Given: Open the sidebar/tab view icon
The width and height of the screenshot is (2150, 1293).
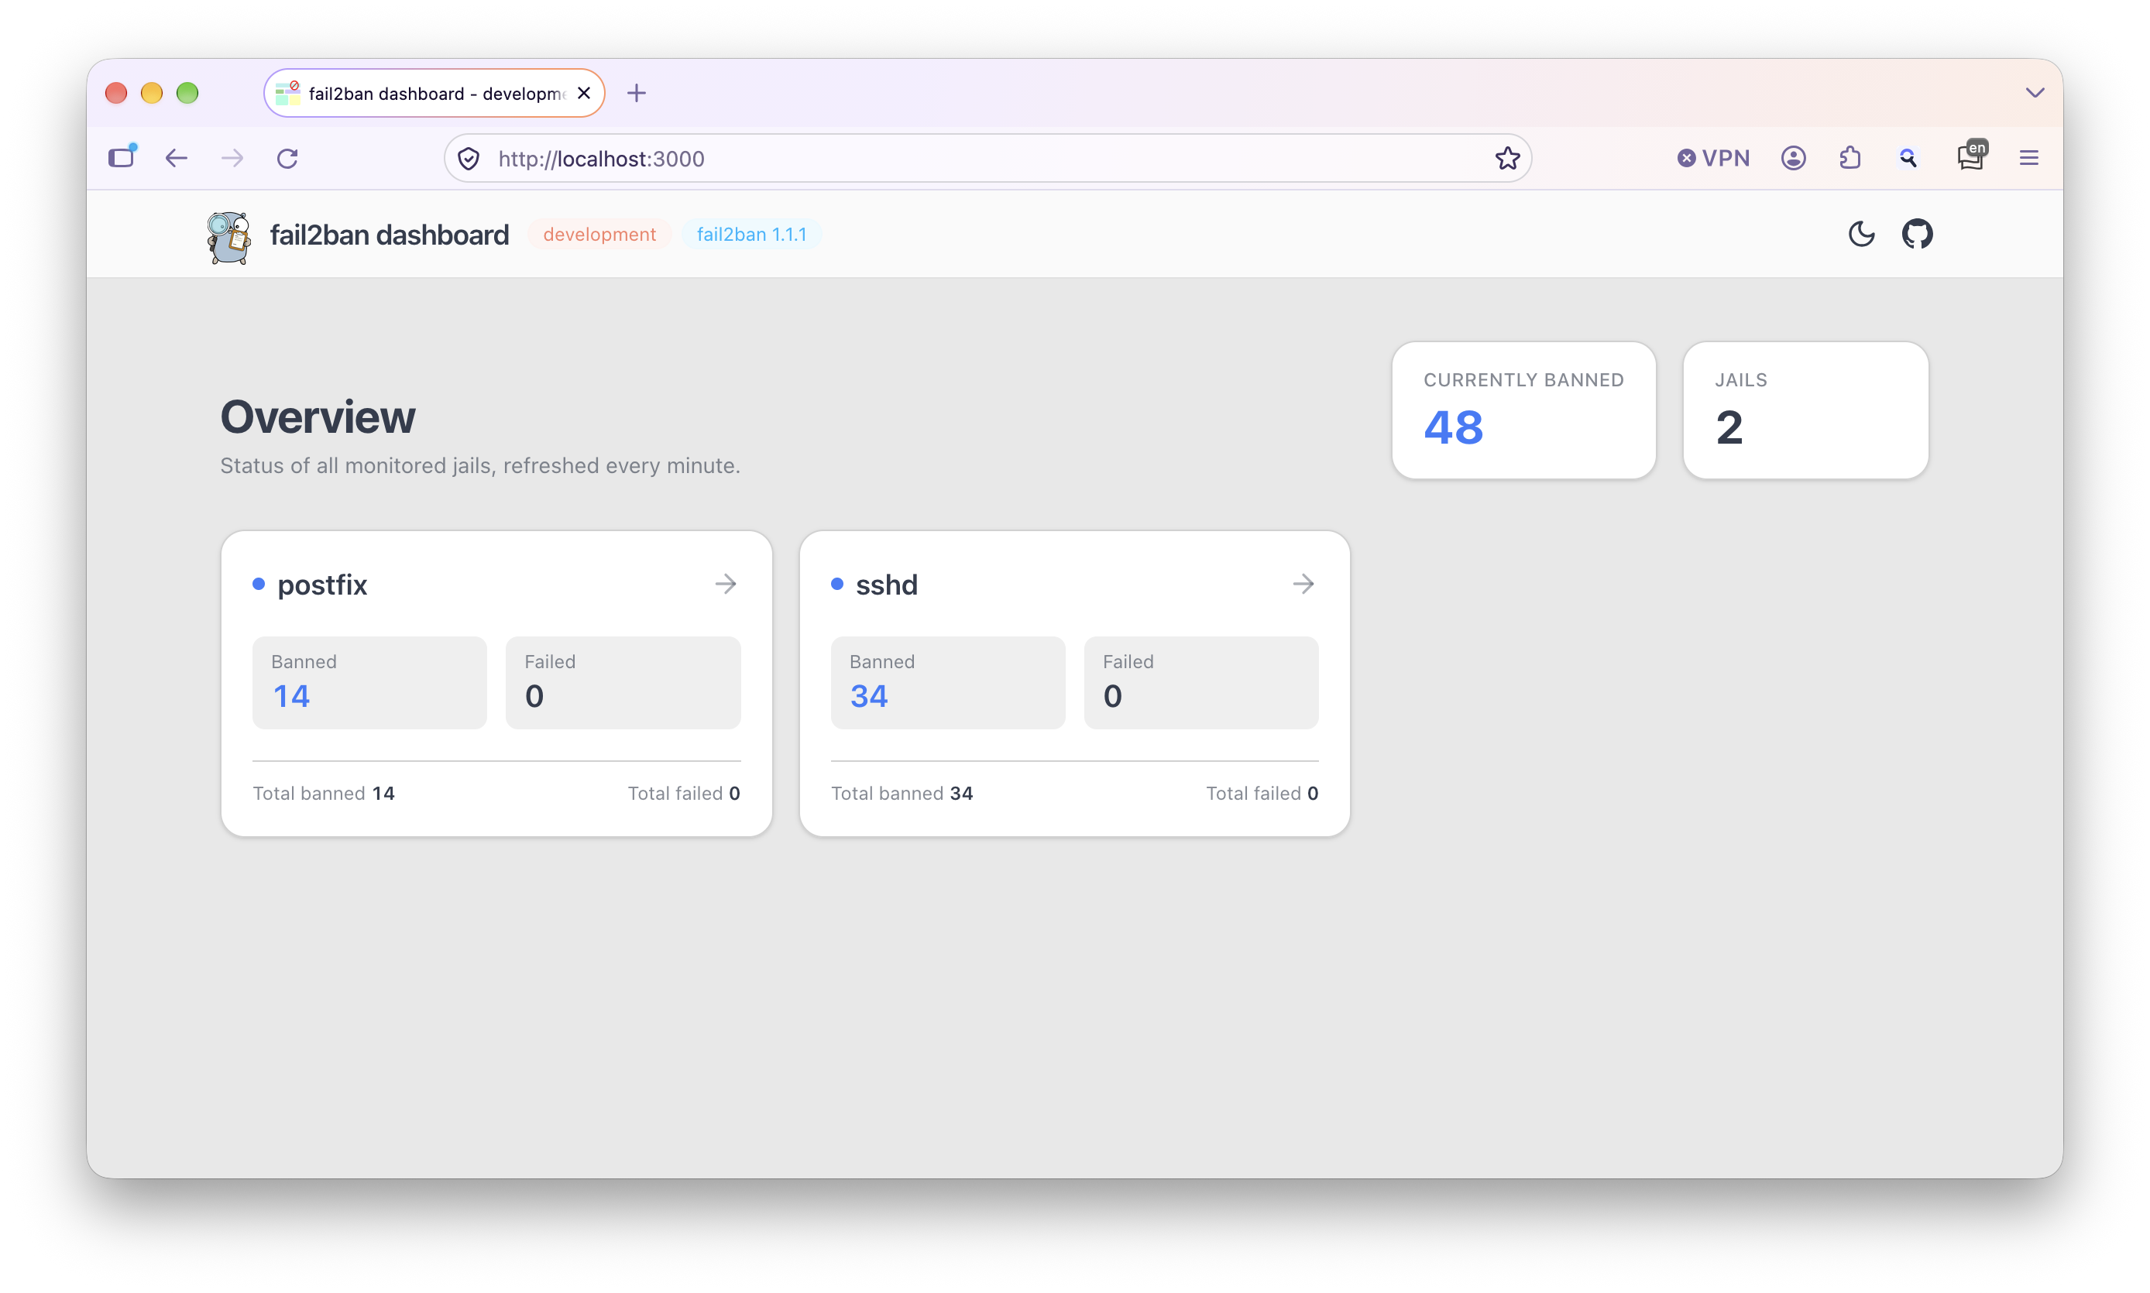Looking at the screenshot, I should [x=122, y=156].
